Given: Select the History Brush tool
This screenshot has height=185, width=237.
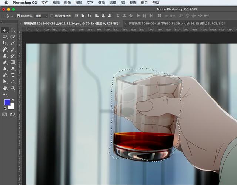Looking at the screenshot, I should point(13,56).
